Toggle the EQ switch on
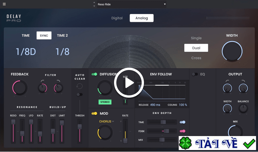 pyautogui.click(x=195, y=74)
